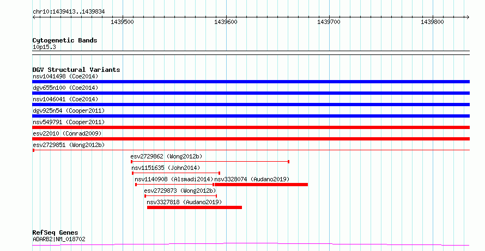
Task: Open variant esv22010 (Conrad2009) label
Action: coord(67,133)
